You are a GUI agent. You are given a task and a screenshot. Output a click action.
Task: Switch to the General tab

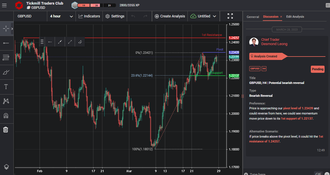click(x=253, y=17)
